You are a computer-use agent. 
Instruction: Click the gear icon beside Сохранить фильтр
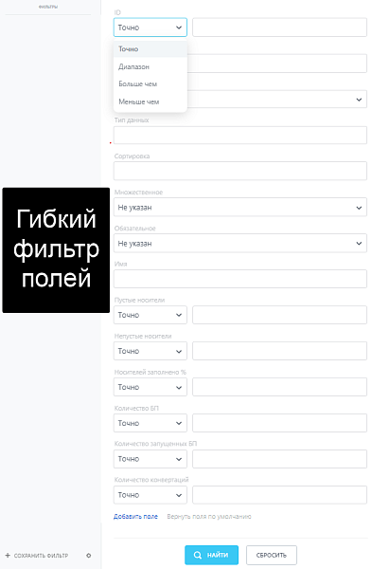tap(89, 556)
